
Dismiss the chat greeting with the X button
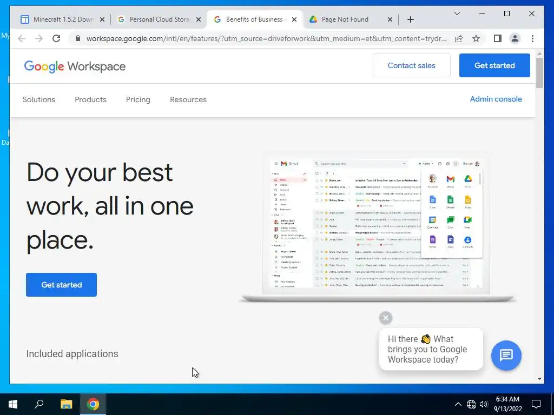click(x=386, y=318)
